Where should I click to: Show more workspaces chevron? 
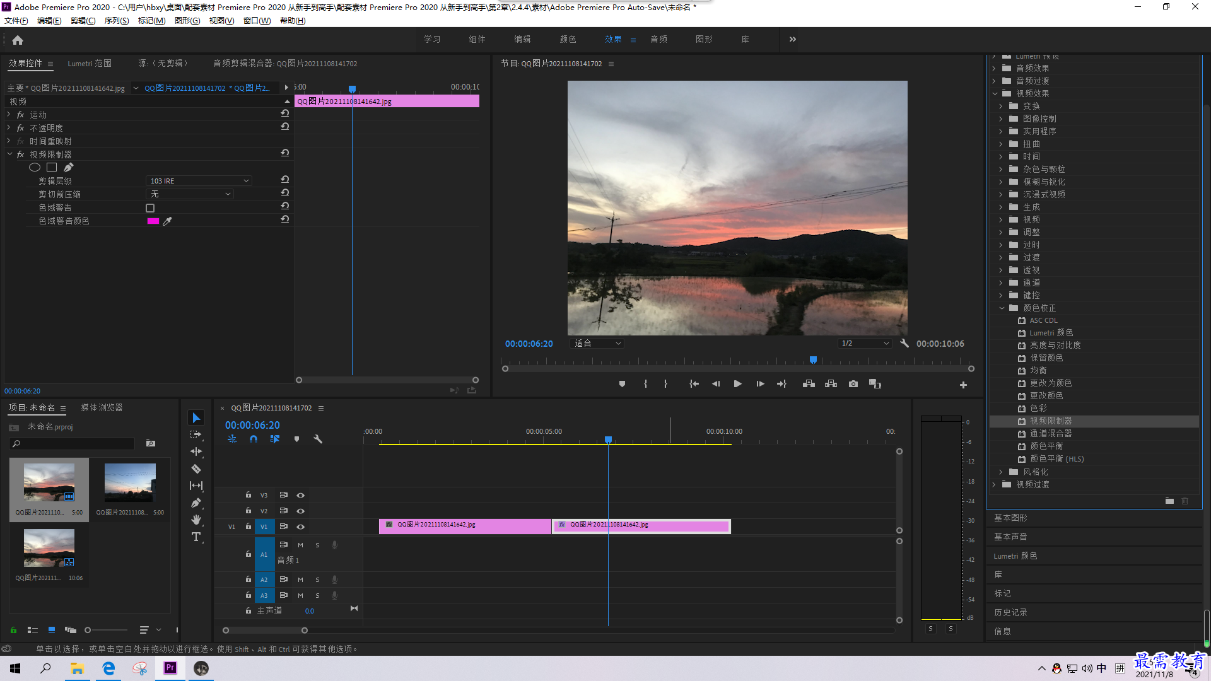point(793,39)
